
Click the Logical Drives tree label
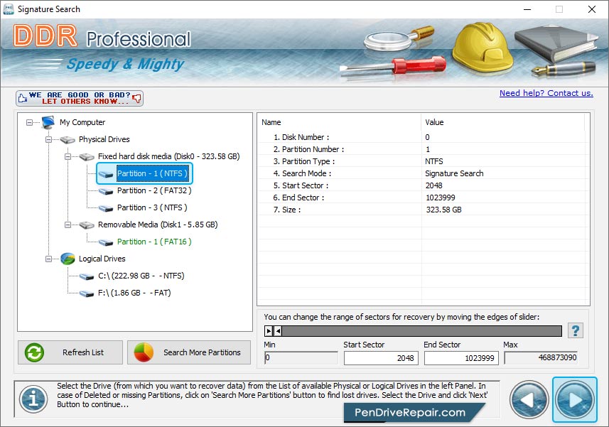point(102,259)
